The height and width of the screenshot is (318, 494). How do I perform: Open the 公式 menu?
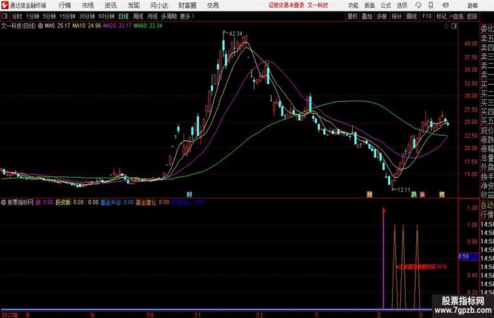pyautogui.click(x=386, y=5)
